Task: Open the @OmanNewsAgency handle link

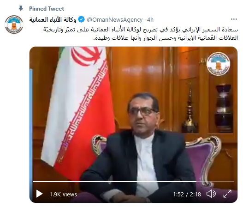Action: click(114, 20)
